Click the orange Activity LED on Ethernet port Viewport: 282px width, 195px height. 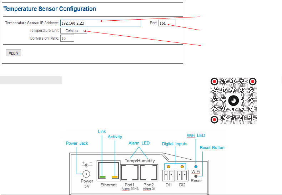(x=115, y=177)
